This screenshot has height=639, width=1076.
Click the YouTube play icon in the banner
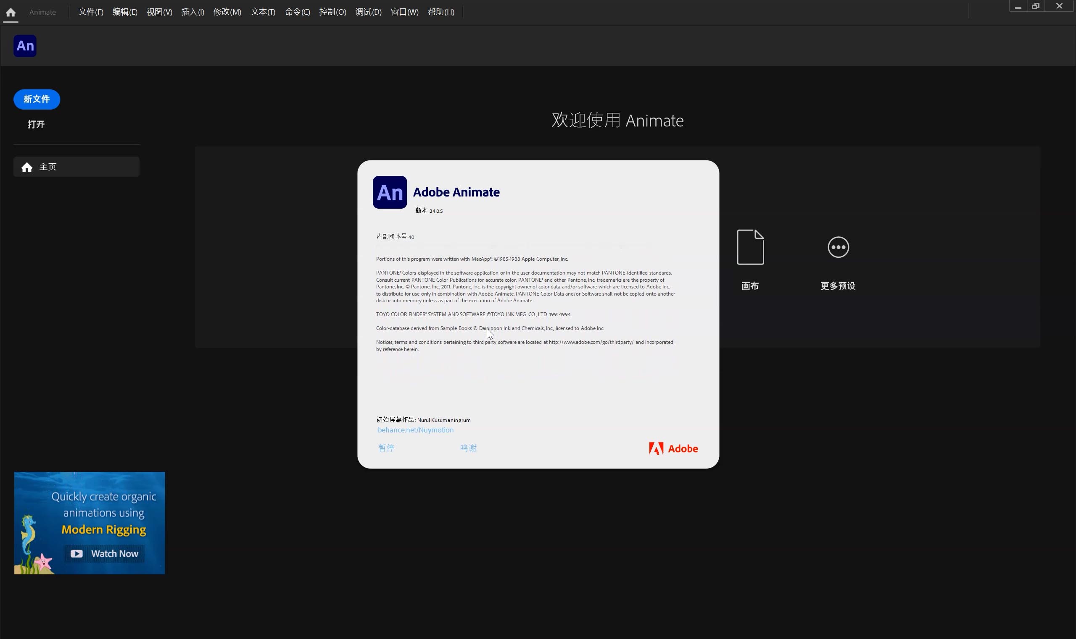coord(77,553)
